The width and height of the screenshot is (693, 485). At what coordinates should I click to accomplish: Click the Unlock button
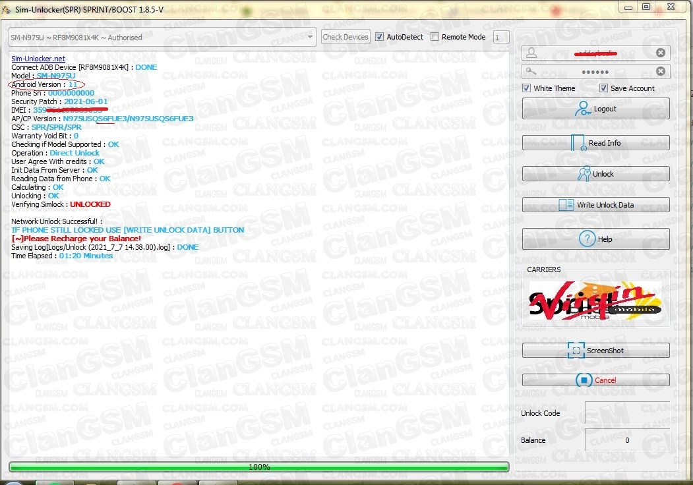(596, 173)
